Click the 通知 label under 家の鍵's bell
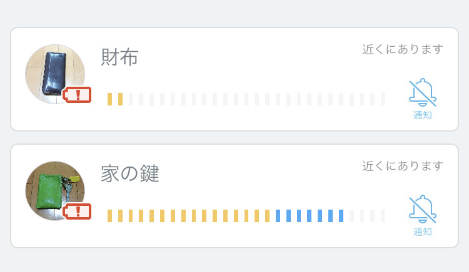The height and width of the screenshot is (272, 469). [423, 231]
